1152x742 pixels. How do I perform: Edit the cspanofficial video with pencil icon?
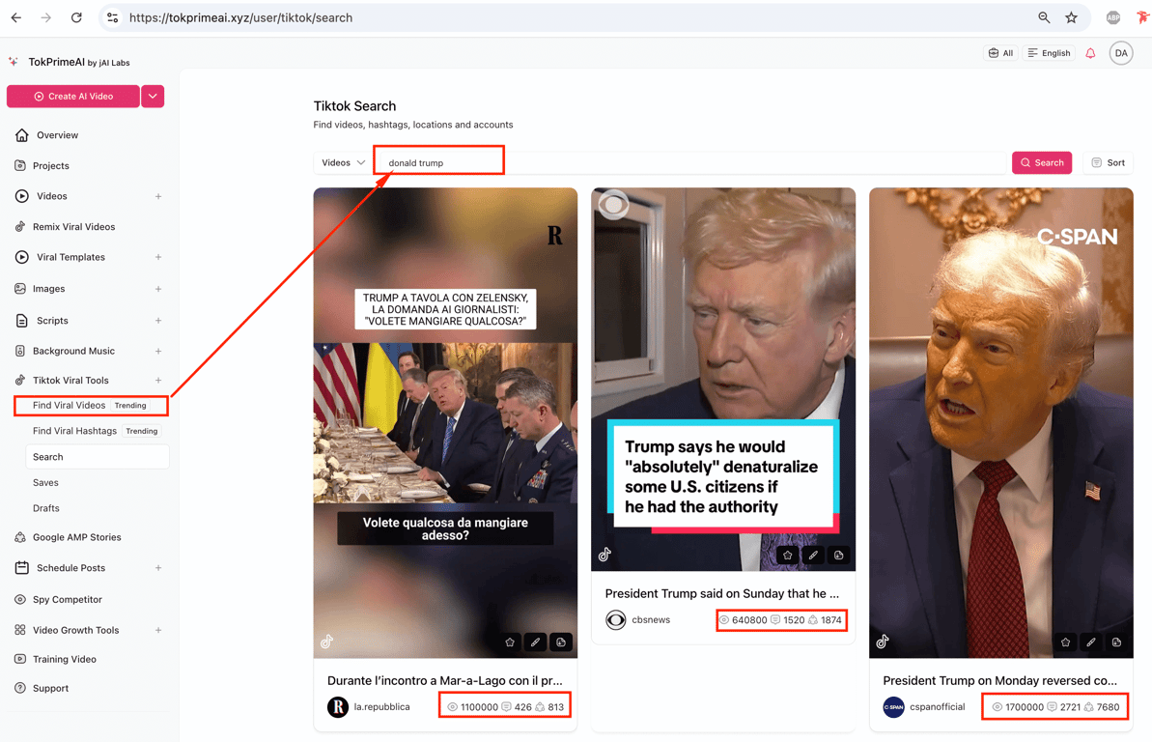[1091, 642]
